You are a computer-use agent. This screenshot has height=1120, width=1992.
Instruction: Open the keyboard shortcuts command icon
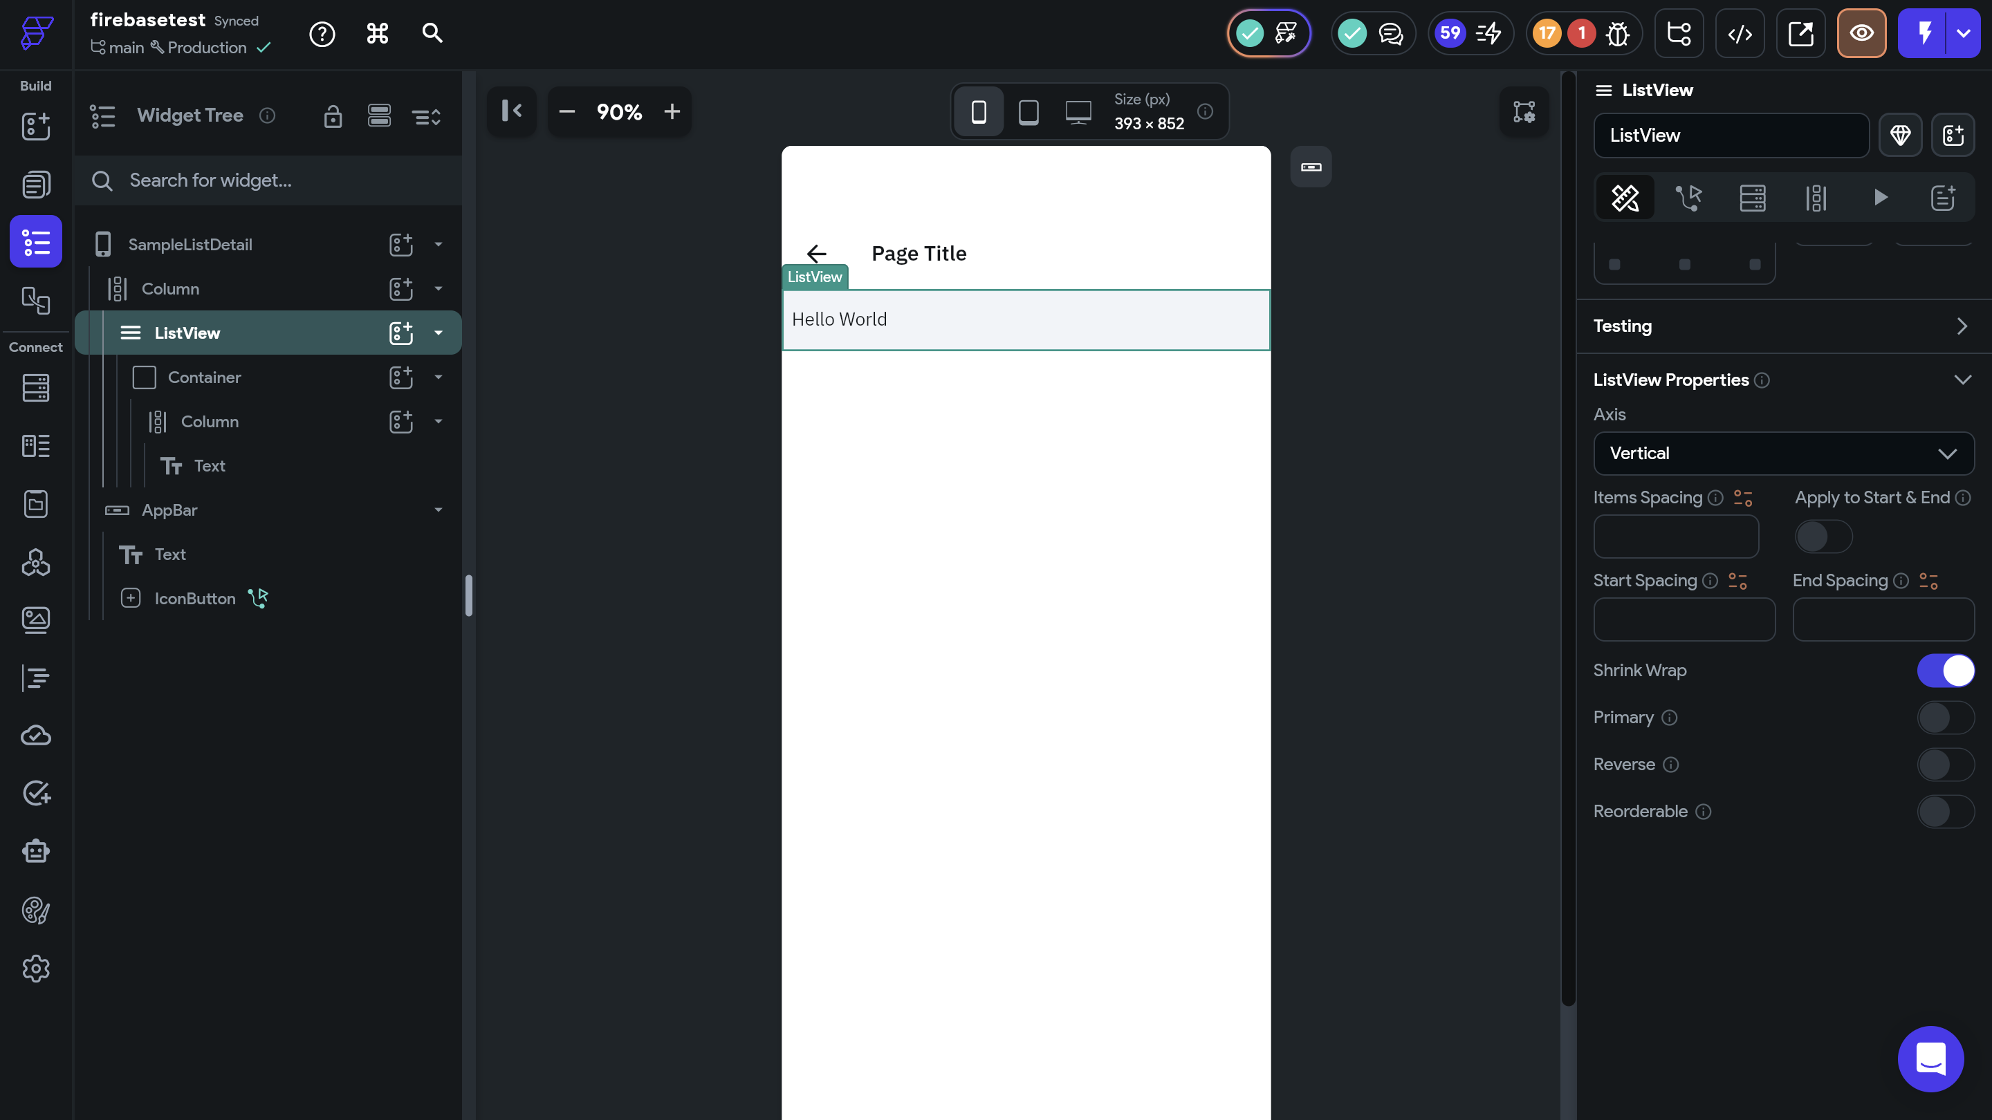378,33
